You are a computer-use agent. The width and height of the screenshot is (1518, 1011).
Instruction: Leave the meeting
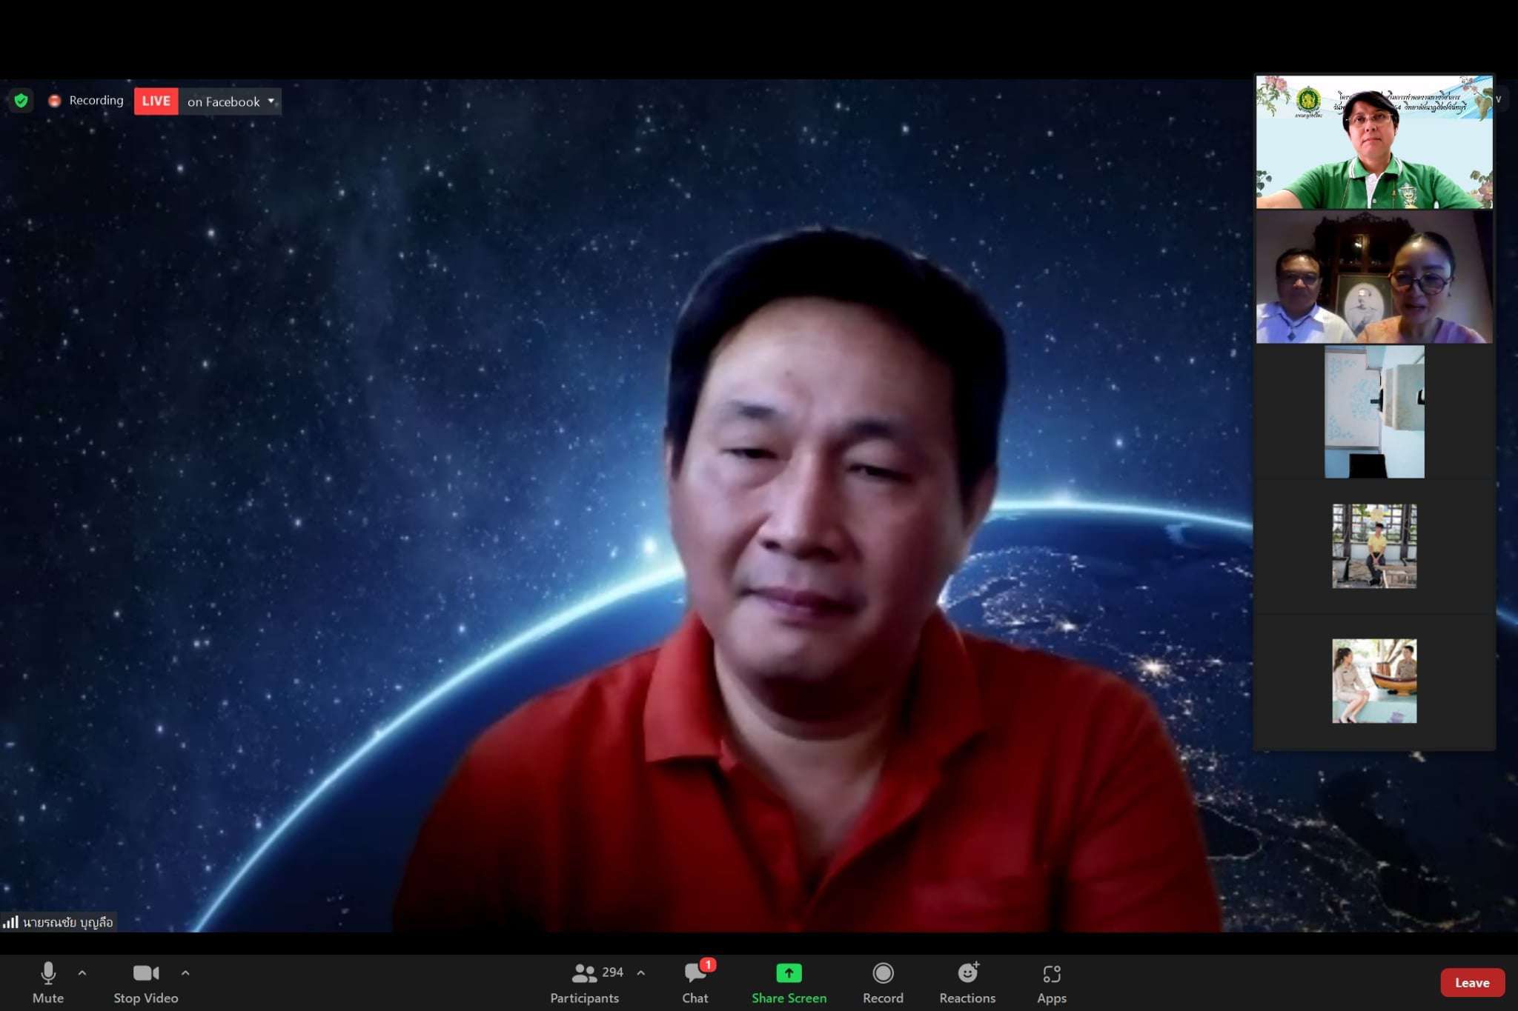[x=1471, y=982]
